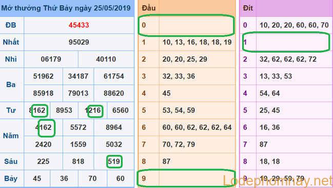The width and height of the screenshot is (333, 188).
Task: Click Nhì prize number 40110
Action: (106, 59)
